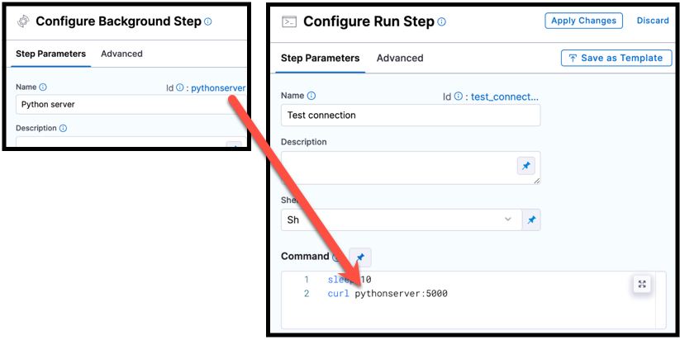
Task: Click the pin icon next to Shell dropdown
Action: click(531, 220)
